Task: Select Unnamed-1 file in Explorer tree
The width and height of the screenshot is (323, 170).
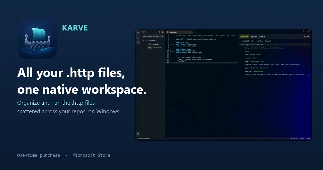Action: tap(151, 40)
